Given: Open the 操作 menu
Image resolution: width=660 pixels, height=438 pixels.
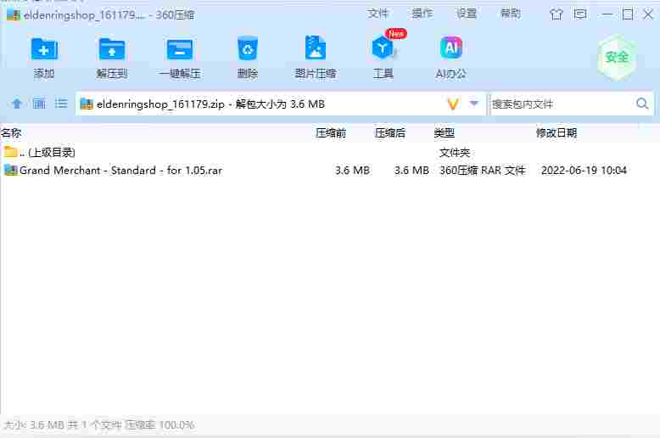Looking at the screenshot, I should tap(422, 14).
